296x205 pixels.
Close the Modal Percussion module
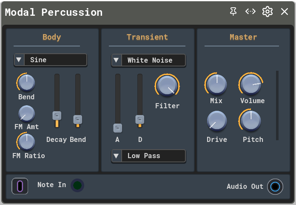coord(285,12)
